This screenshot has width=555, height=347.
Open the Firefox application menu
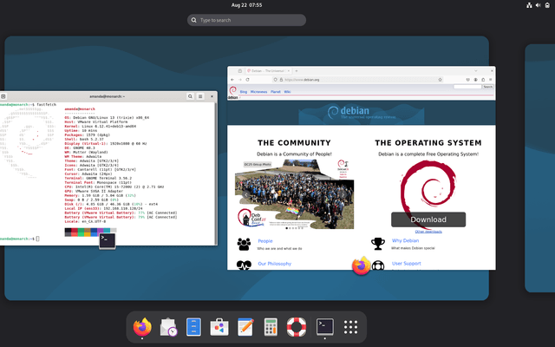(x=491, y=80)
